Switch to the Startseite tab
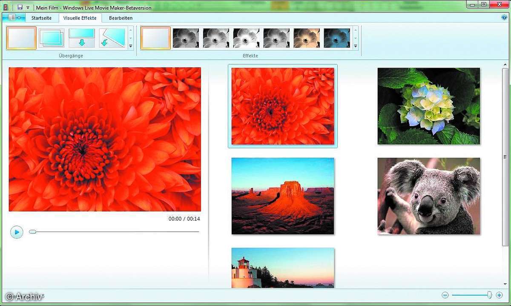511x306 pixels. (x=41, y=18)
